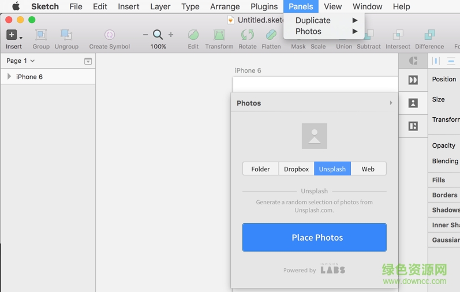Screen dimensions: 460x292
Task: Select the Transform tool
Action: (x=219, y=35)
